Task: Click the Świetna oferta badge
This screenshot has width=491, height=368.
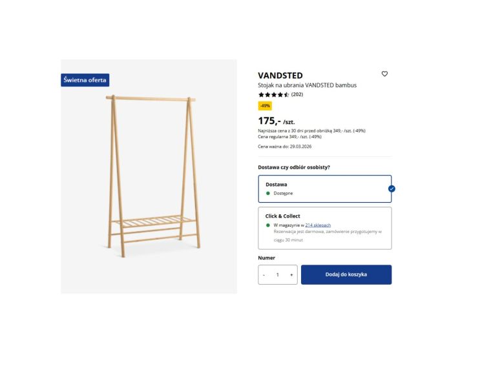Action: pyautogui.click(x=85, y=80)
